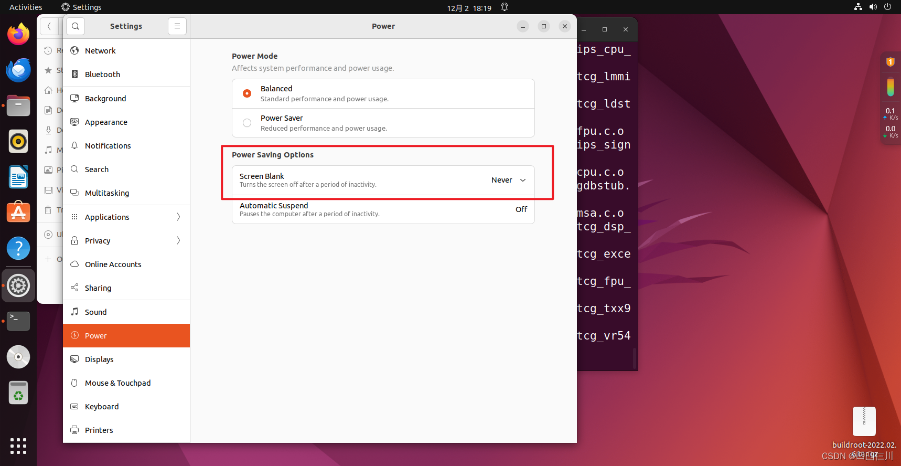Click the Search magnifier icon in sidebar list
The width and height of the screenshot is (901, 466).
[x=74, y=169]
